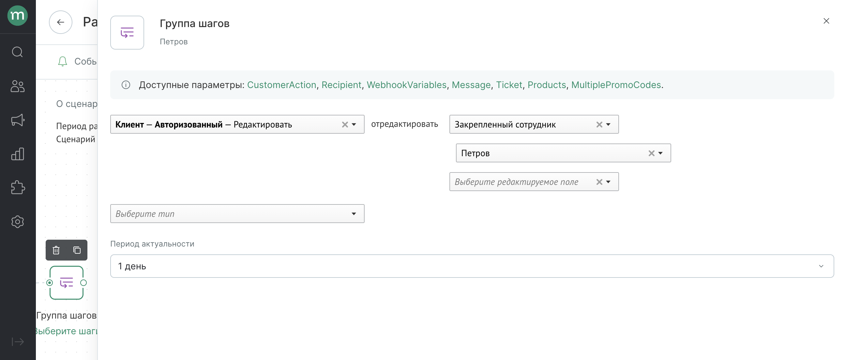Open the Recipient parameter link
This screenshot has height=360, width=846.
point(341,85)
